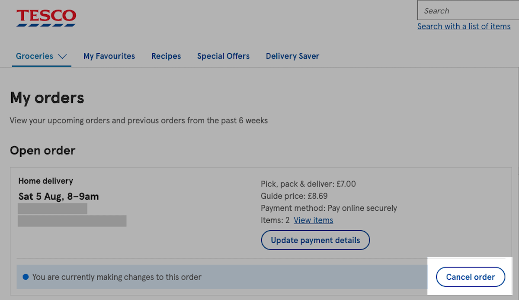Select the Groceries menu item

coord(35,56)
